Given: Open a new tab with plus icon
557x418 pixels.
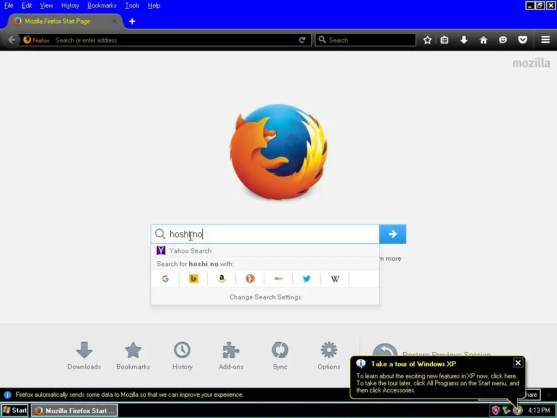Looking at the screenshot, I should point(132,21).
